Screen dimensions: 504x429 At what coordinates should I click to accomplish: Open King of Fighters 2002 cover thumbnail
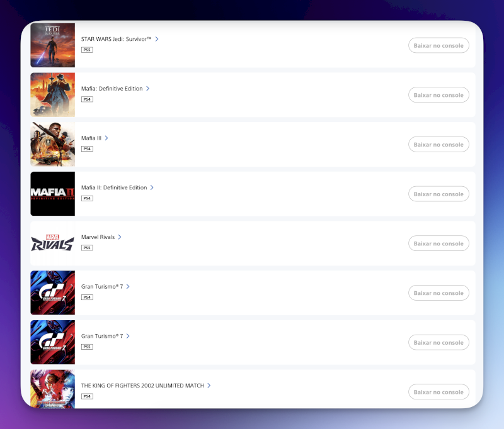click(x=53, y=389)
